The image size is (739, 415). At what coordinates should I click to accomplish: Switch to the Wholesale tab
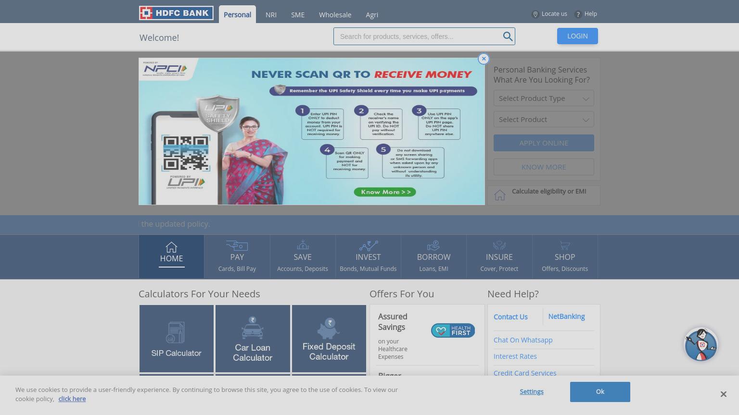335,15
